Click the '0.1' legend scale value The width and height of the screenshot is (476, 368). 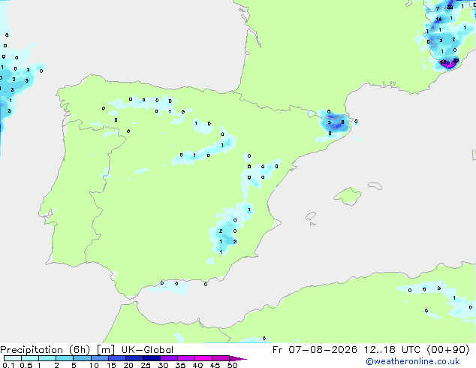(x=8, y=365)
